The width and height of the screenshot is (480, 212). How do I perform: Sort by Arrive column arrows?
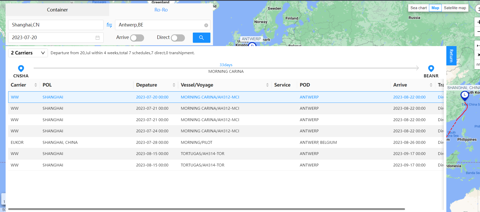(431, 85)
